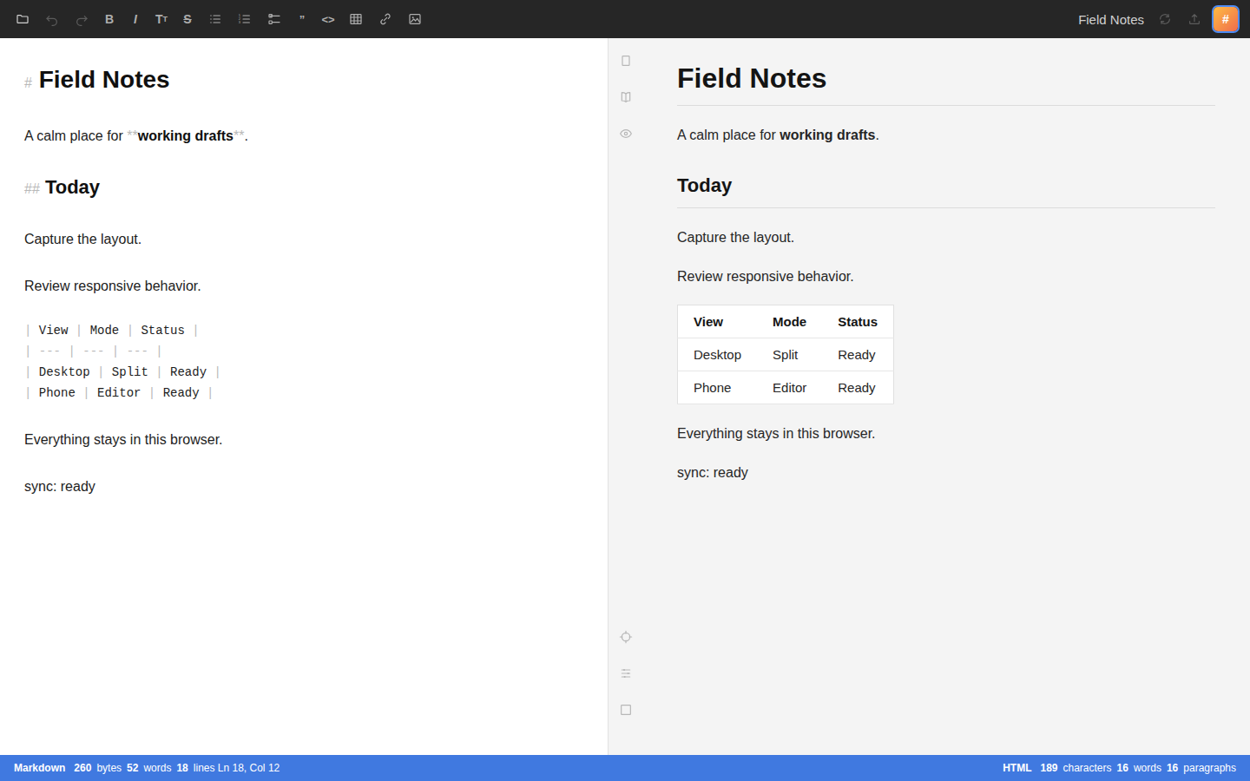Viewport: 1250px width, 781px height.
Task: Click the upload/publish arrow icon
Action: click(x=1194, y=19)
